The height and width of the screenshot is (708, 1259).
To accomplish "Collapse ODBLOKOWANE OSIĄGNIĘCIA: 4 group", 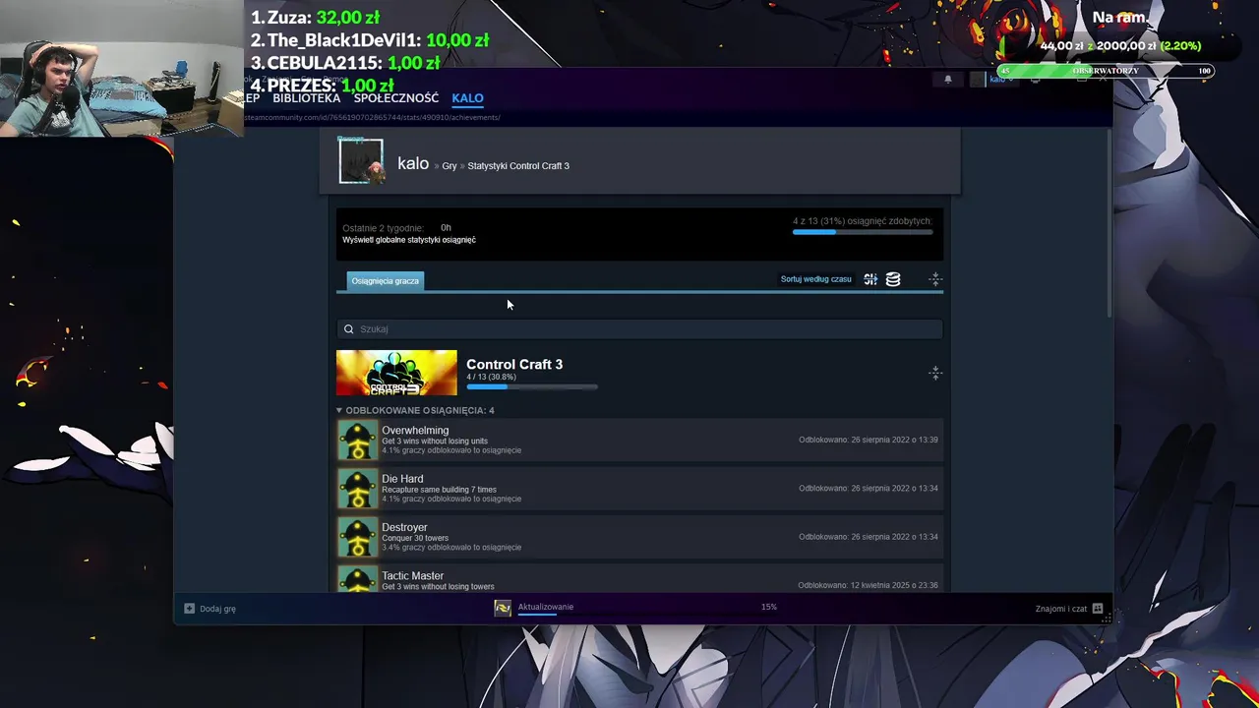I will [x=415, y=410].
